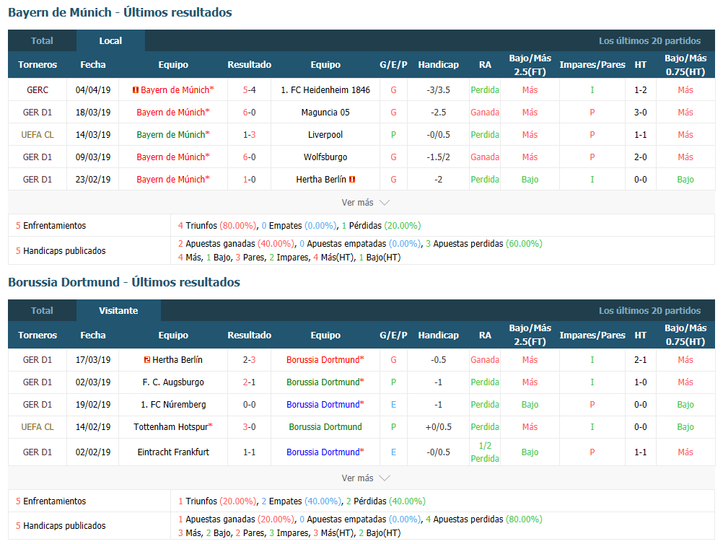Viewport: 723px width, 544px height.
Task: Click Ganada in Hertha Berlín 17/03/19 row
Action: coord(485,359)
